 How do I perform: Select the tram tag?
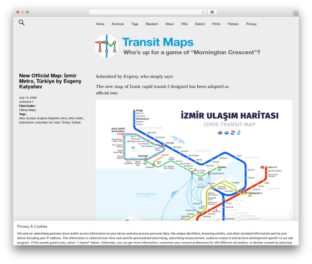pyautogui.click(x=57, y=122)
